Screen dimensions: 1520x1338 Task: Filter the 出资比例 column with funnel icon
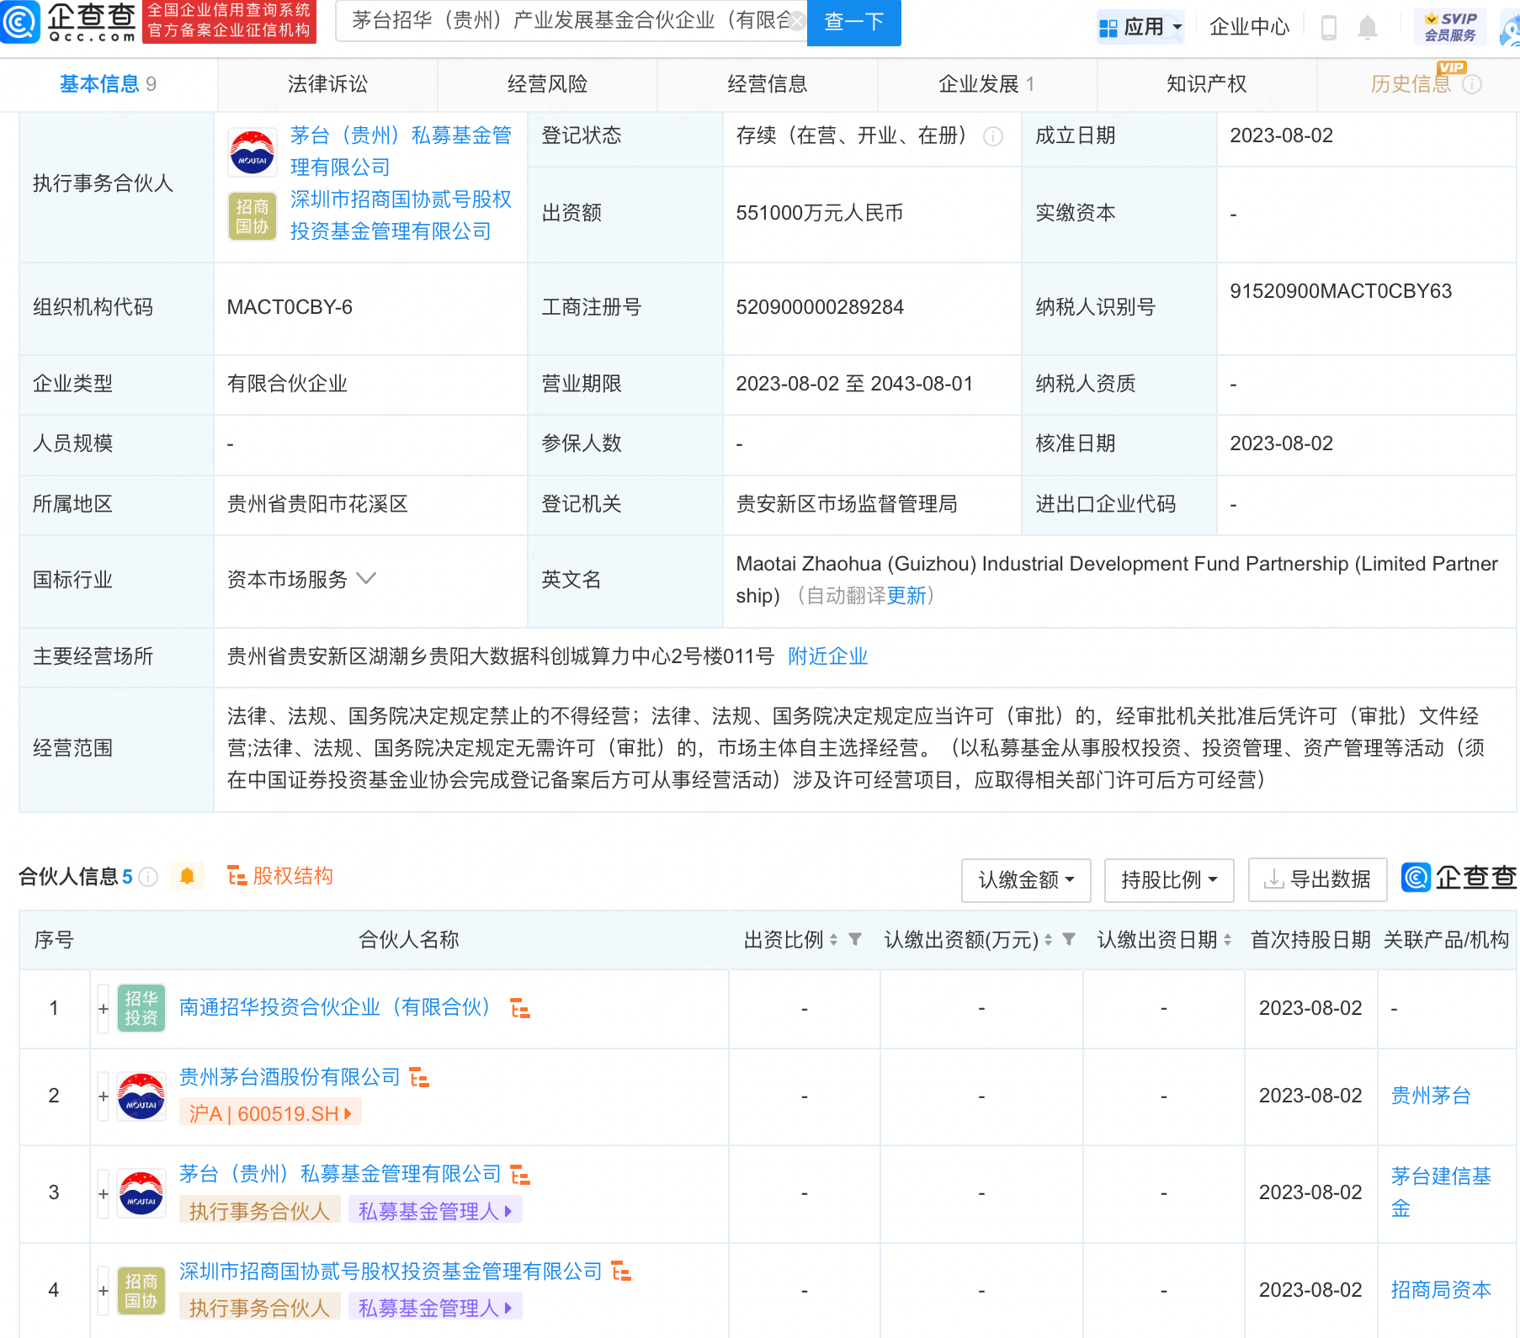pos(855,939)
